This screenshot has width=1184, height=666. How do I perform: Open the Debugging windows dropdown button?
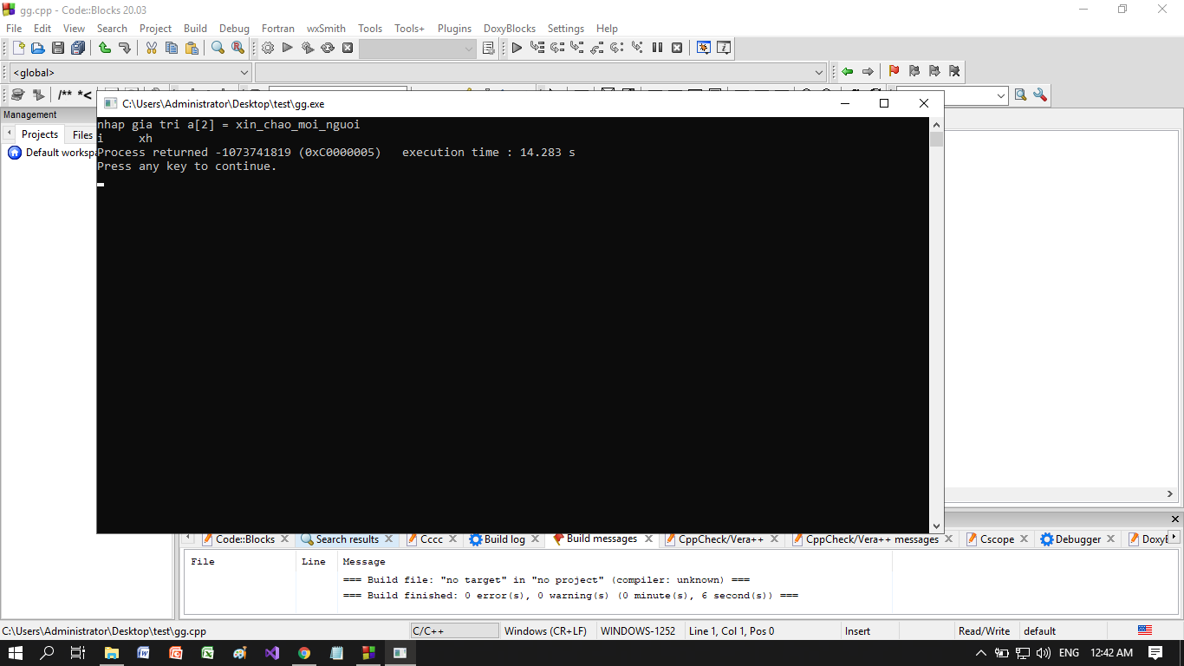point(703,49)
